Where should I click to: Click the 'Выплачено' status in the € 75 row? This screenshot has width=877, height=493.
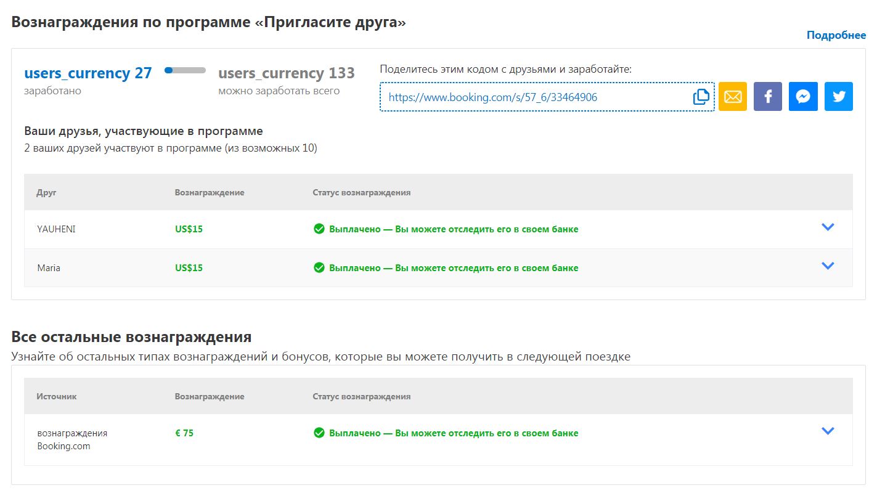click(x=454, y=433)
